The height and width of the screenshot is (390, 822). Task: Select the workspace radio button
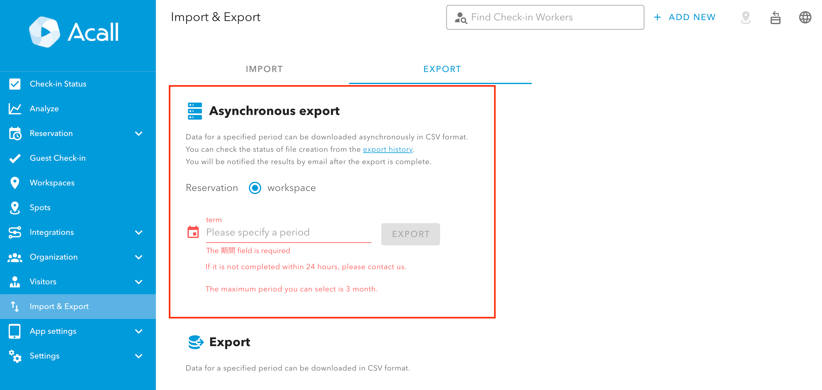tap(255, 188)
